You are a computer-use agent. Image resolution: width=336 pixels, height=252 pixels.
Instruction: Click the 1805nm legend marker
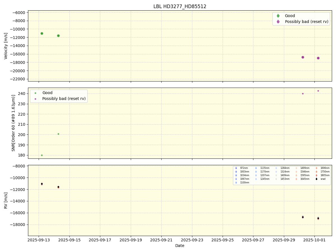(316, 175)
